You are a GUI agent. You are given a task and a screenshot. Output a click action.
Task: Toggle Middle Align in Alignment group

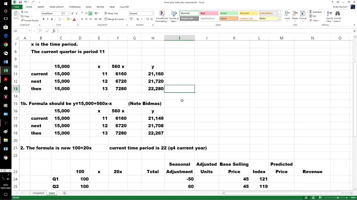point(86,13)
